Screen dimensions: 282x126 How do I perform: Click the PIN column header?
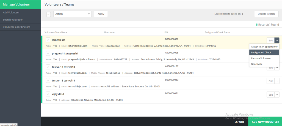click(166, 32)
